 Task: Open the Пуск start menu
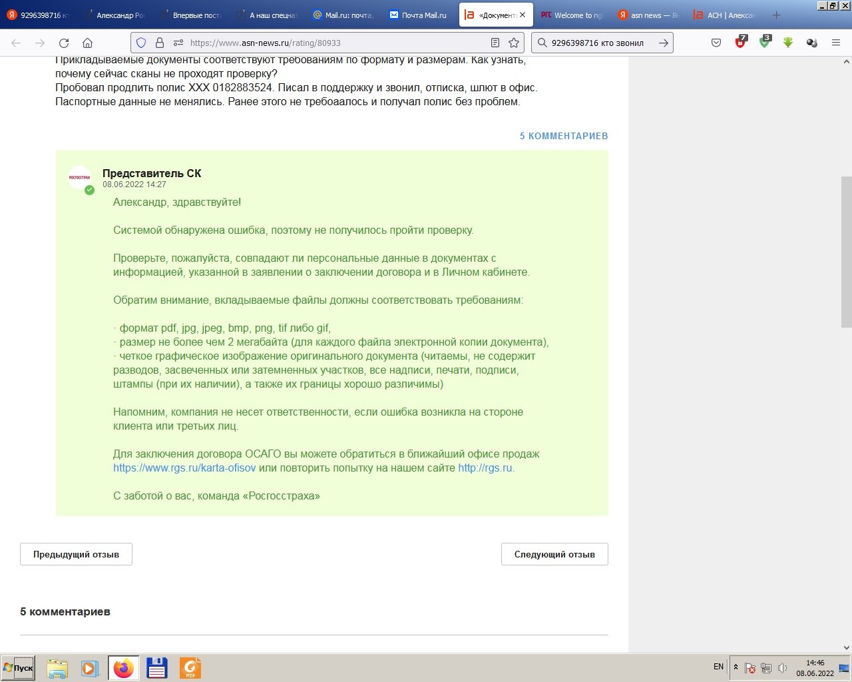pyautogui.click(x=18, y=668)
